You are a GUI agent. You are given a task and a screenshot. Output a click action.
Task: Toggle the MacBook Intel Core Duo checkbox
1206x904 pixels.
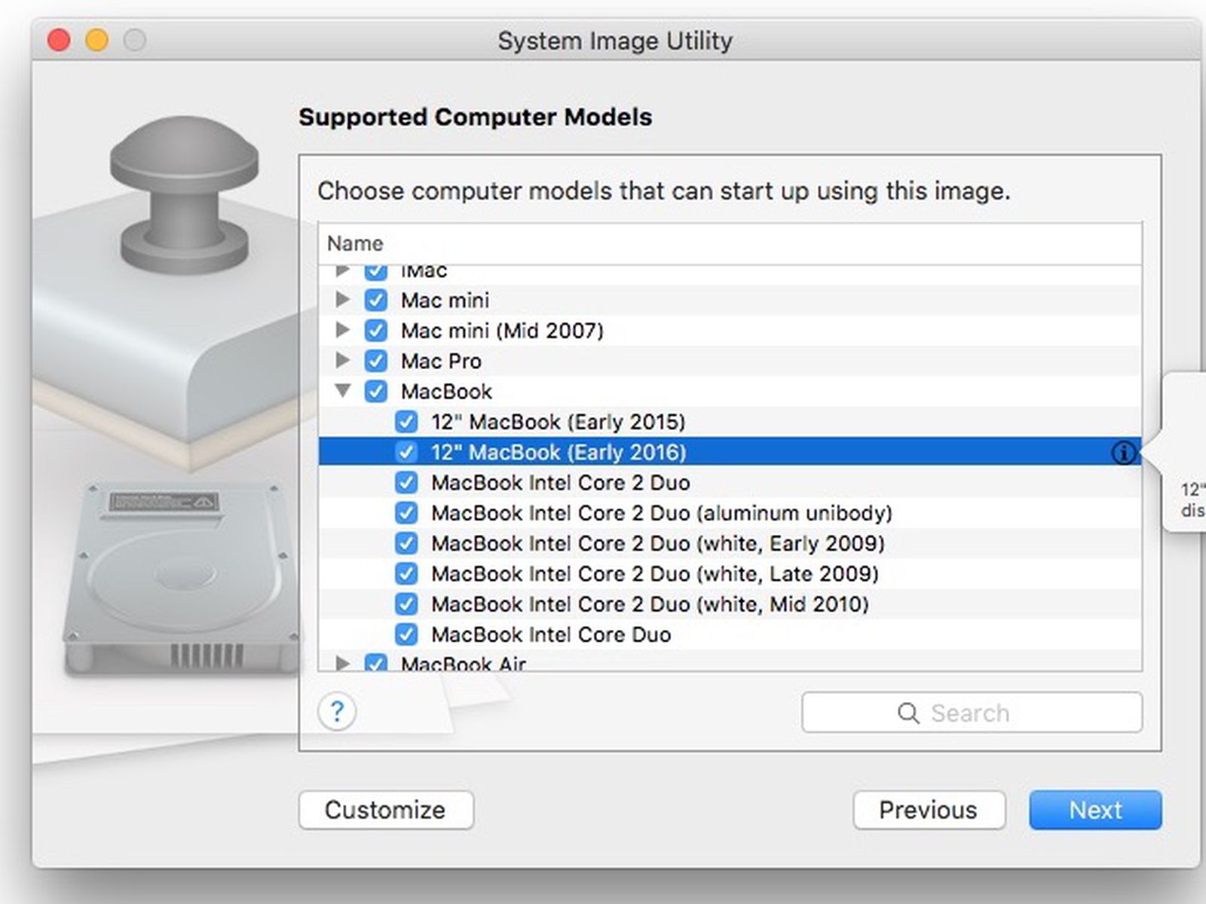point(406,634)
